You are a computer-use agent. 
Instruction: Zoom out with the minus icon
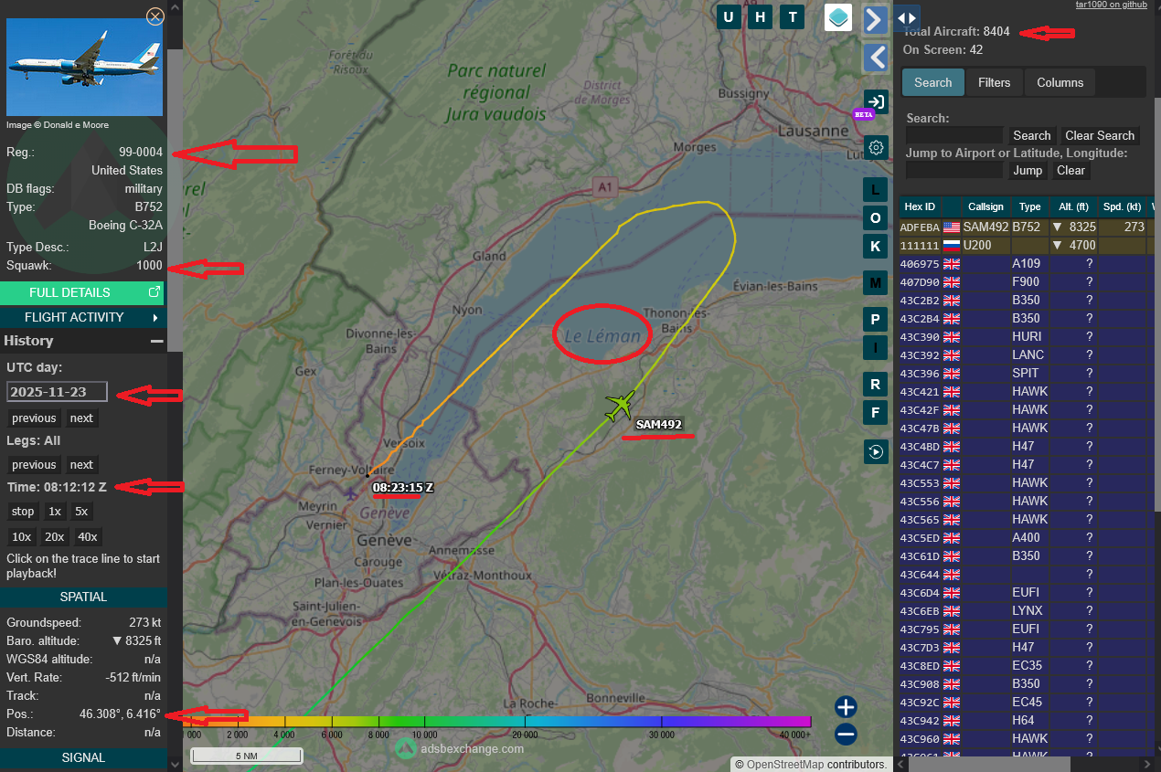(846, 734)
